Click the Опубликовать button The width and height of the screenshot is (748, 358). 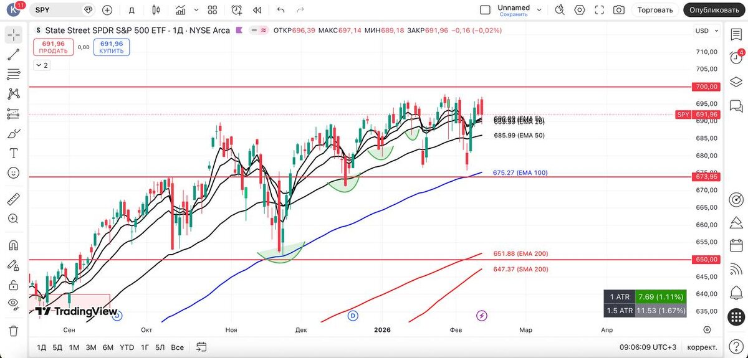click(714, 10)
